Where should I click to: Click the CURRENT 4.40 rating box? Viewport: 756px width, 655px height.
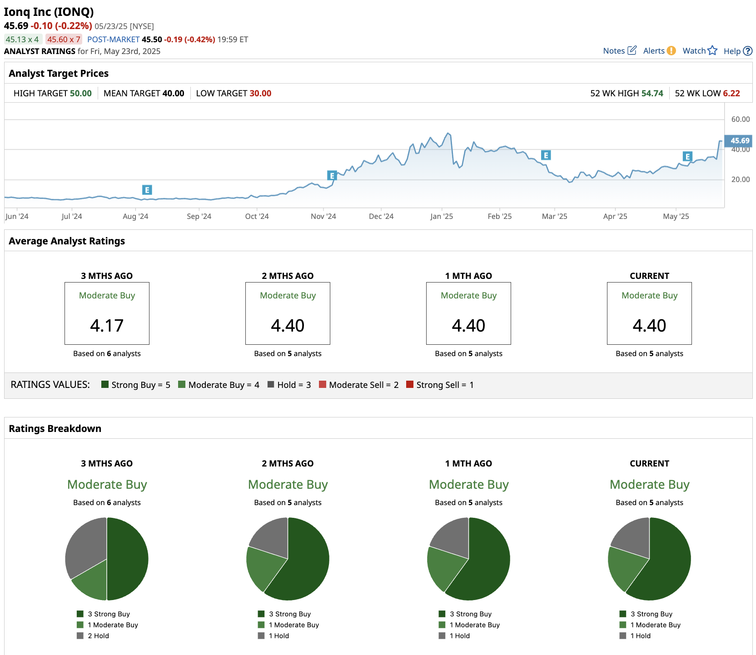coord(649,313)
